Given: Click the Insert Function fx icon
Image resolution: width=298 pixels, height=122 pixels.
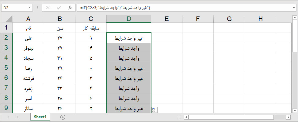Looking at the screenshot, I should click(x=70, y=8).
